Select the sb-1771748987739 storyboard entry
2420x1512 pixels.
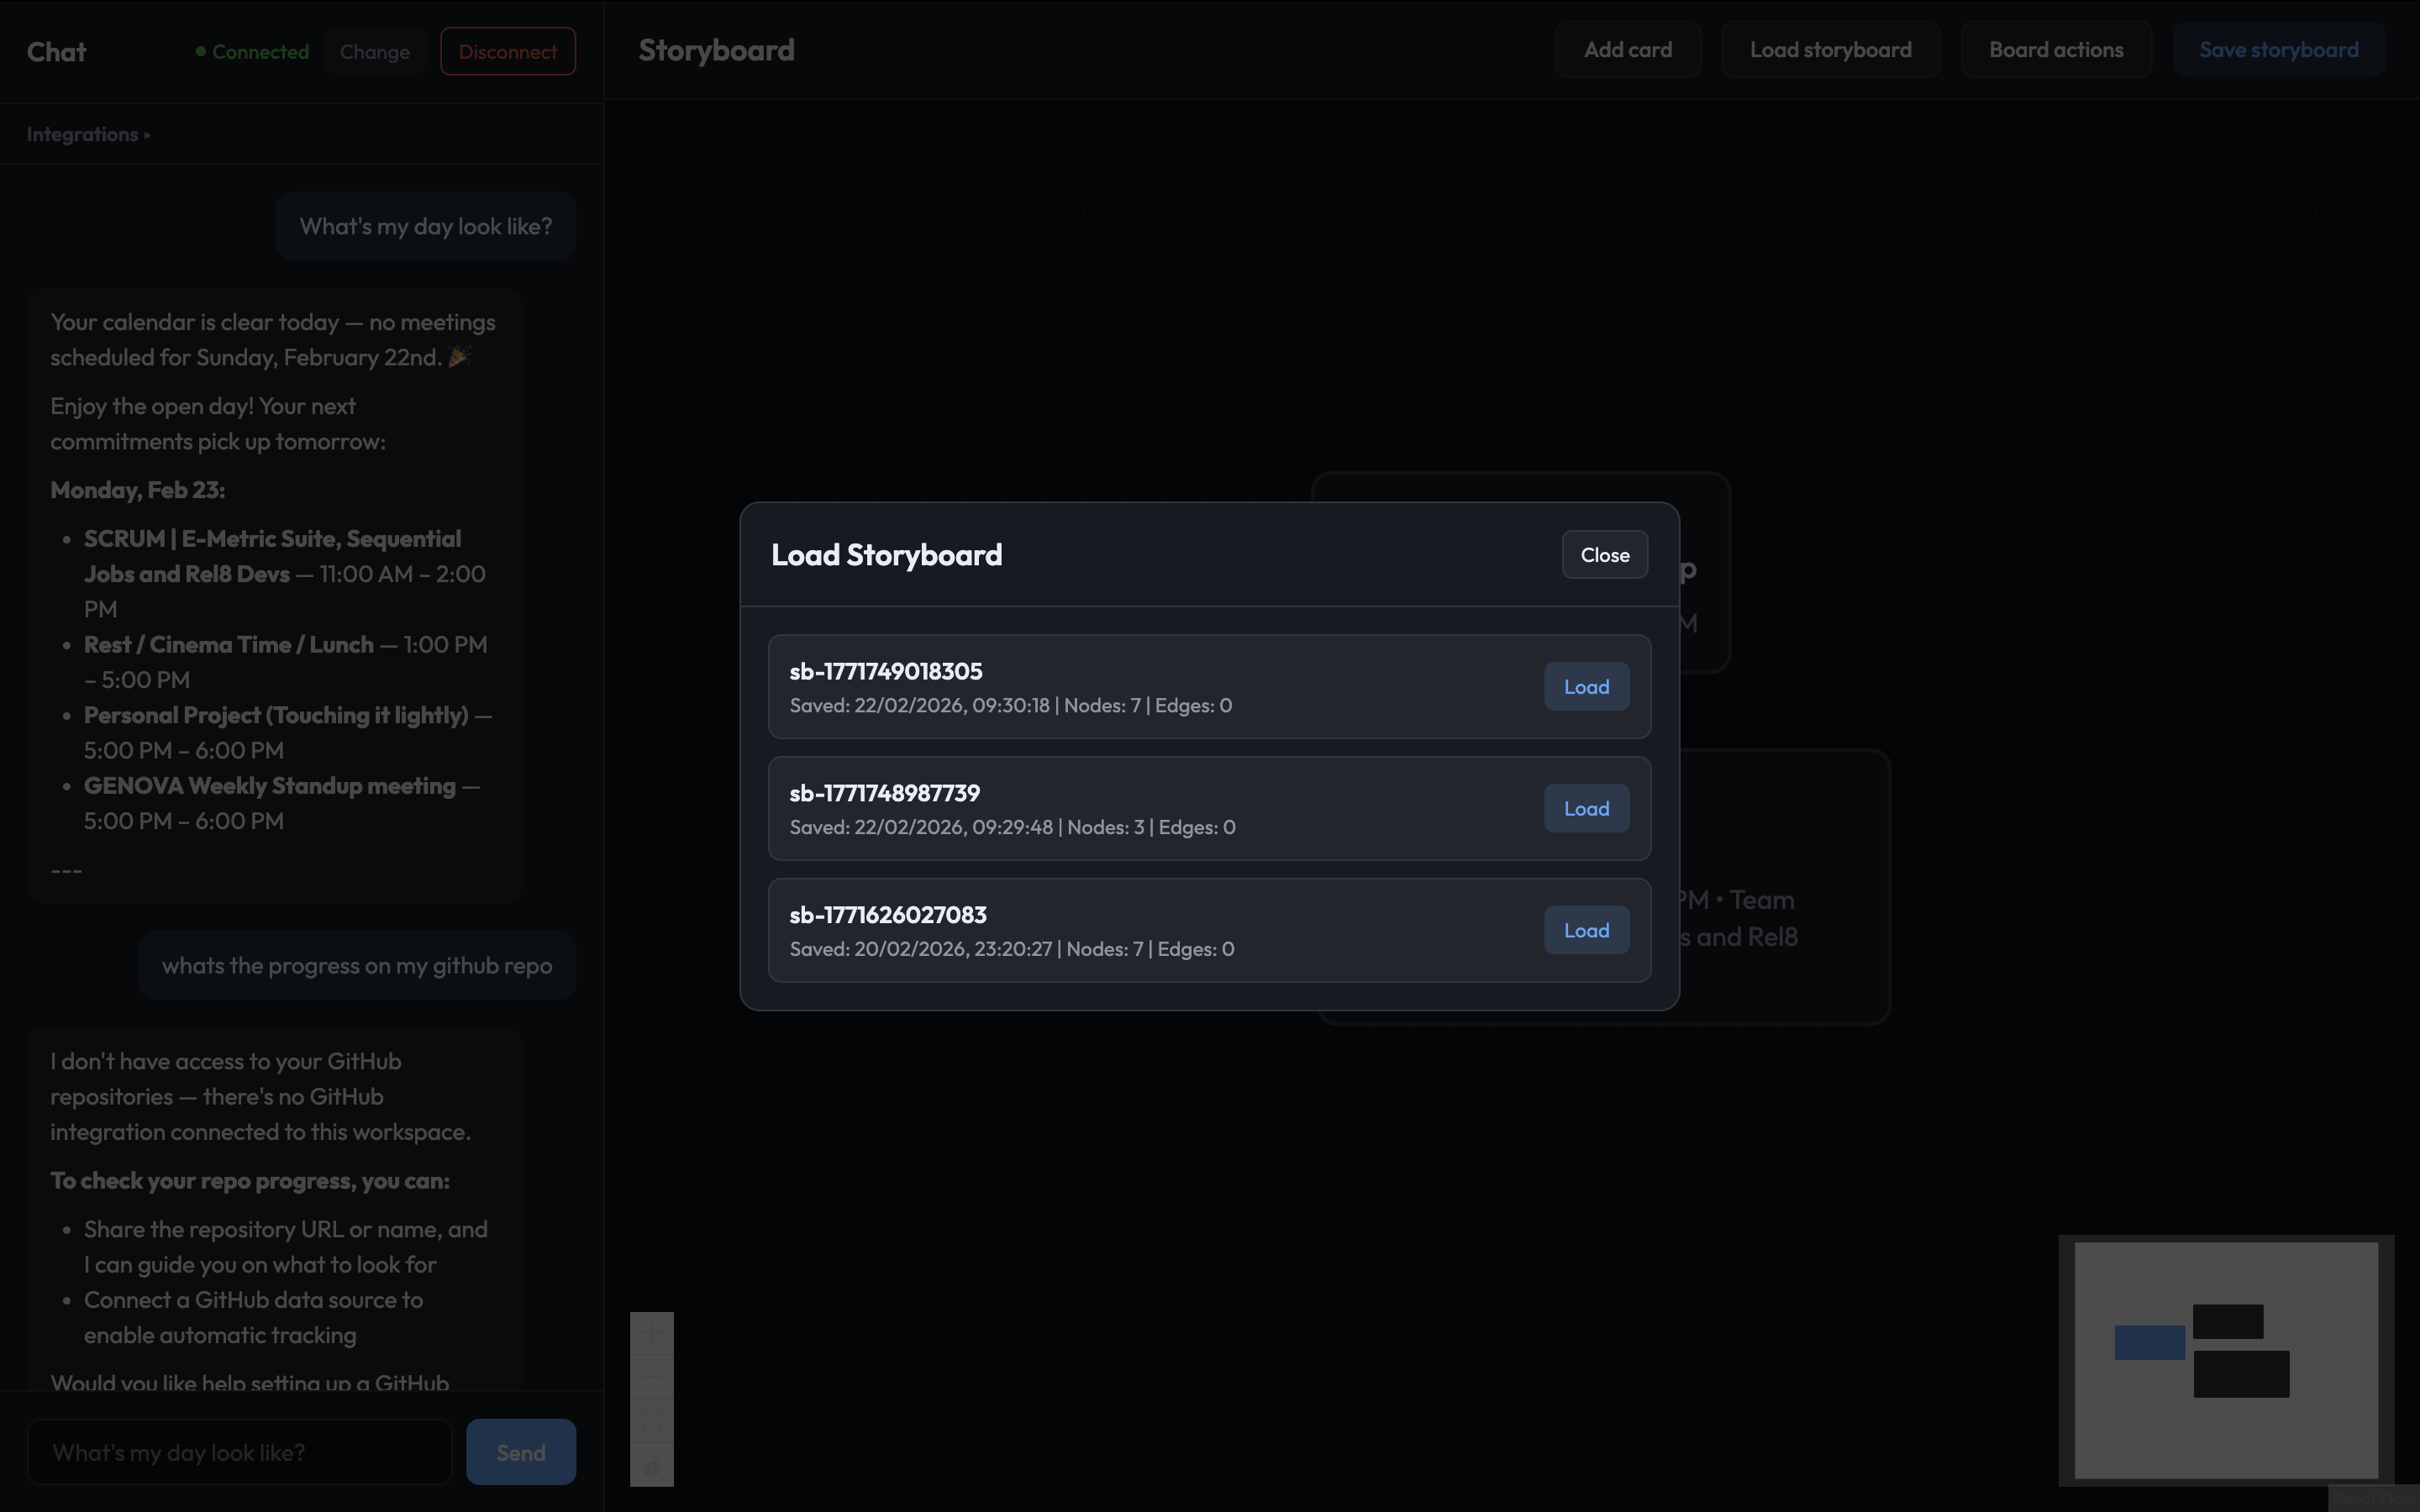click(x=1100, y=808)
